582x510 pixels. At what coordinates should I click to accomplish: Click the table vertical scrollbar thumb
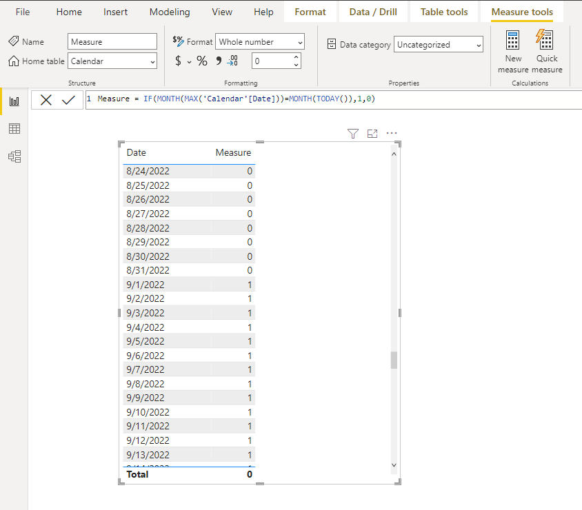click(x=394, y=360)
